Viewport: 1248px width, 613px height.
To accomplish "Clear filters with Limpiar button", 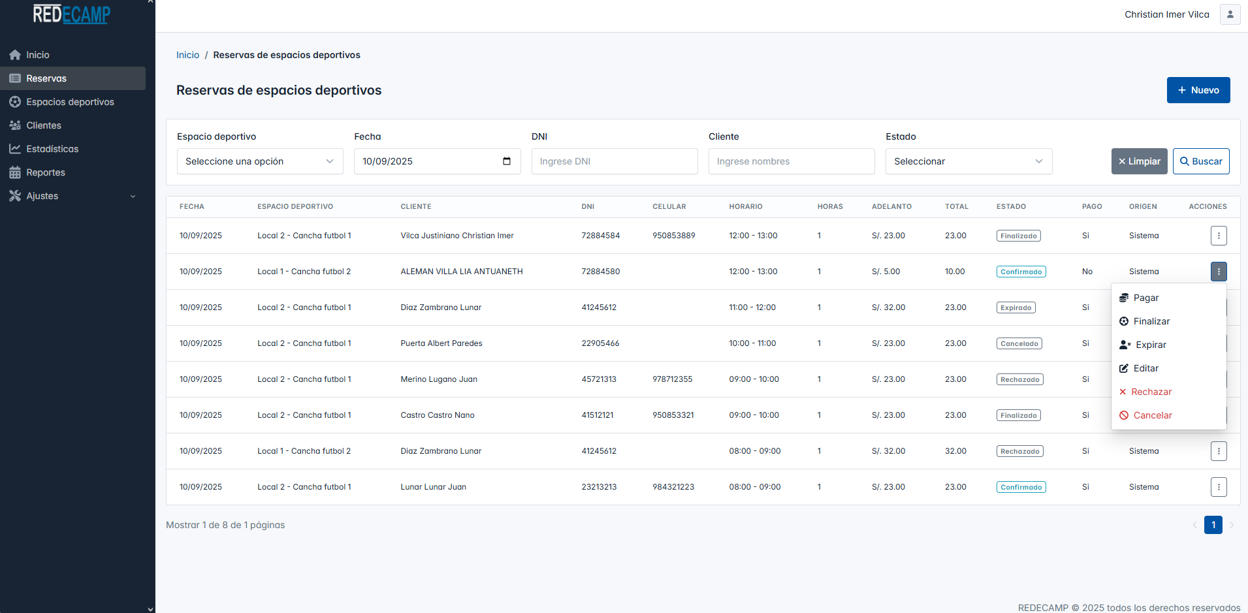I will 1139,161.
